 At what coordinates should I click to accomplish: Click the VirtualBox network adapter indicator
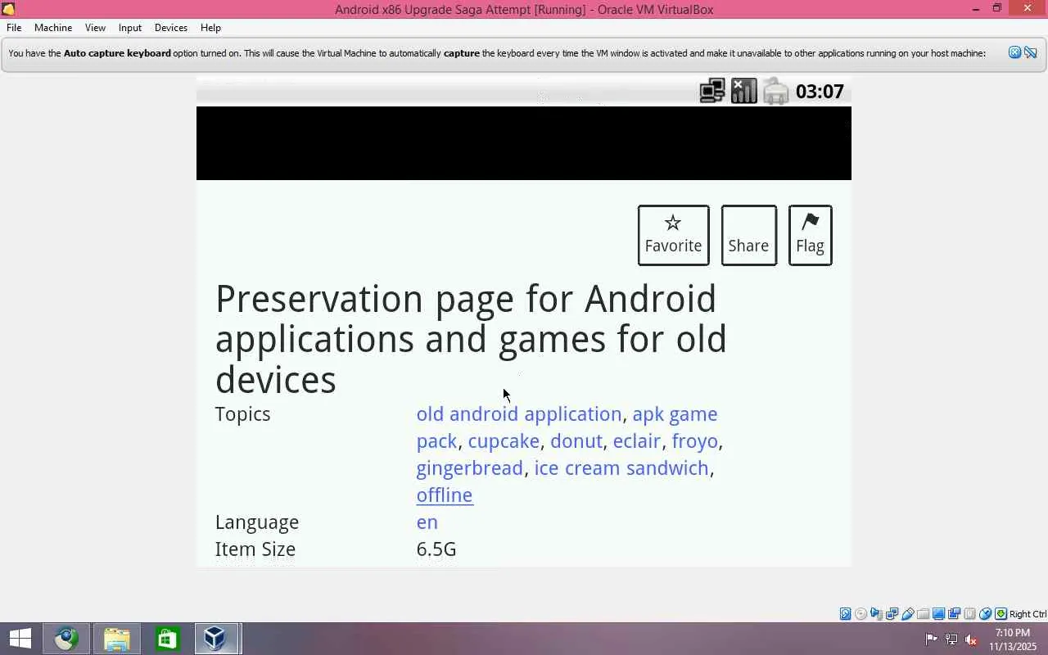(892, 614)
